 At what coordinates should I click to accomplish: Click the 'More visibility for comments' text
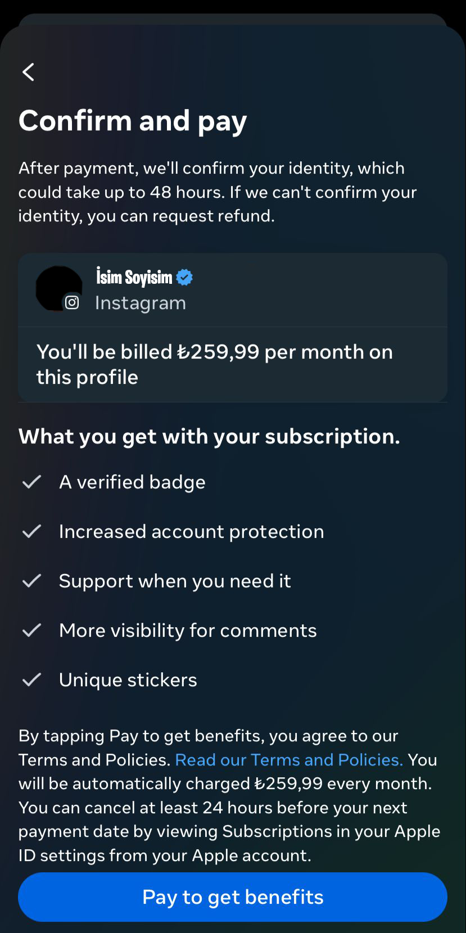(188, 631)
